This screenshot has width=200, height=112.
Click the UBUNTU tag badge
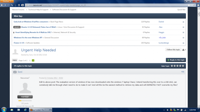[x=17, y=27]
